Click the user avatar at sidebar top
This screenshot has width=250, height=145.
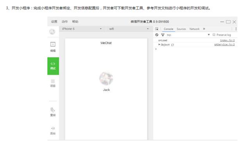(x=52, y=32)
